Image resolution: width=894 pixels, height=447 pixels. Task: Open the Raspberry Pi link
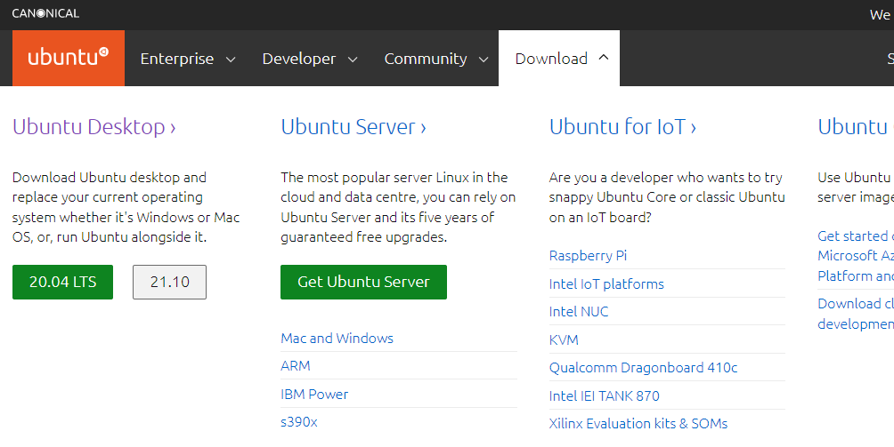(588, 256)
